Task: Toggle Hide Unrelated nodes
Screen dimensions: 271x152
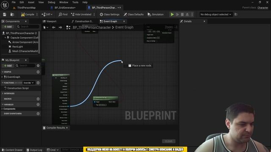Action: [81, 14]
